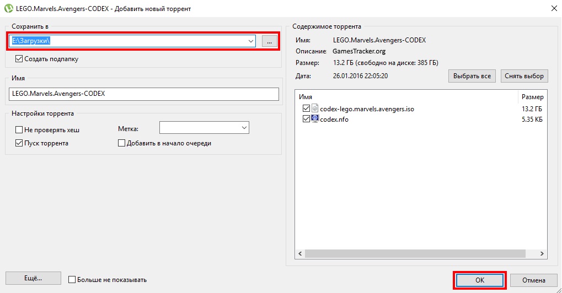The height and width of the screenshot is (293, 562).
Task: Click the ISO disc icon for codex-lego.marvels.avengers.iso
Action: [315, 108]
